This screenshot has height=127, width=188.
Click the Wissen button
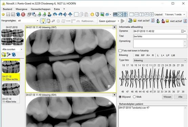pyautogui.click(x=167, y=97)
